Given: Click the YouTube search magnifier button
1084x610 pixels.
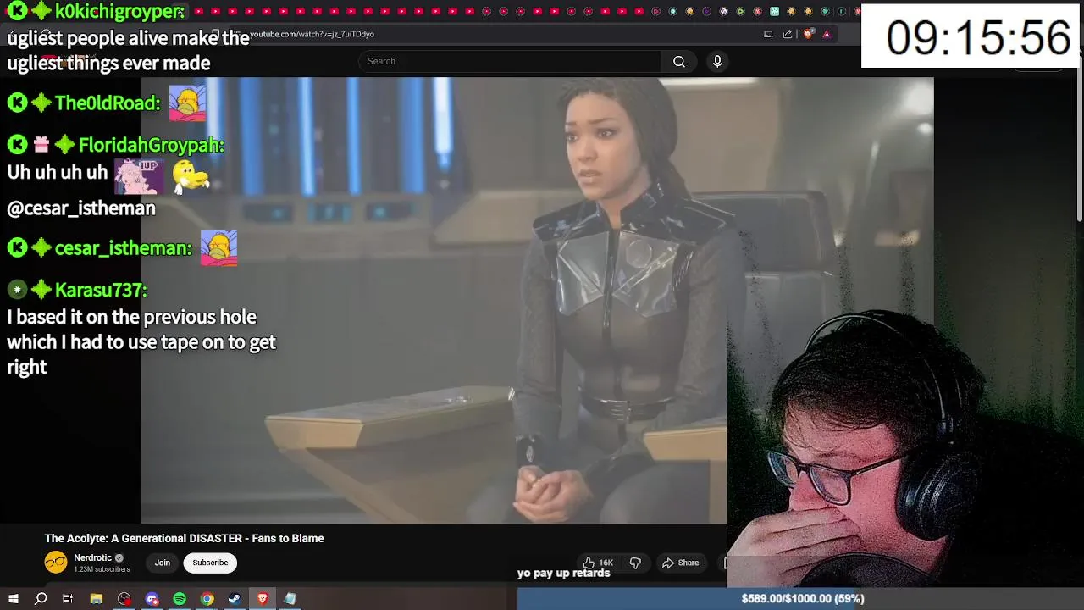Looking at the screenshot, I should [679, 61].
